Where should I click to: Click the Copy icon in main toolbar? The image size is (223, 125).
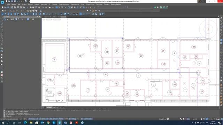pos(30,7)
